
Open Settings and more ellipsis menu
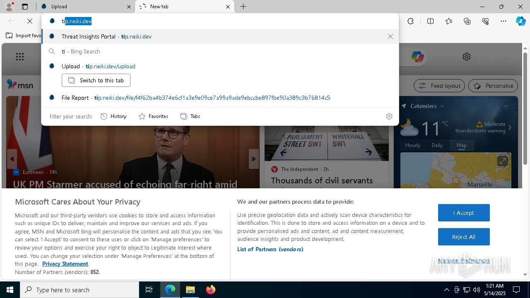click(503, 21)
